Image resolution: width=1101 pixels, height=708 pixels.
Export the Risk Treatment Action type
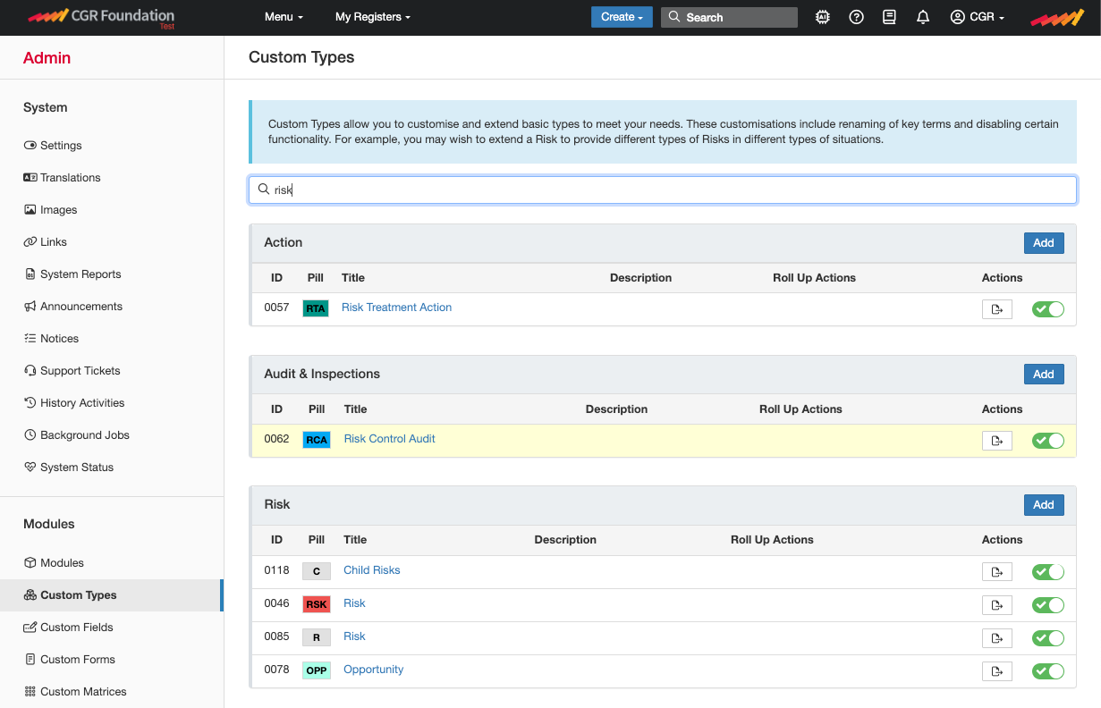click(996, 309)
